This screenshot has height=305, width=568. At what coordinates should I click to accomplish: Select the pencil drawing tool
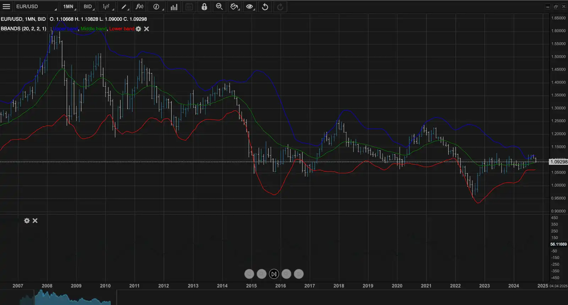pyautogui.click(x=124, y=7)
